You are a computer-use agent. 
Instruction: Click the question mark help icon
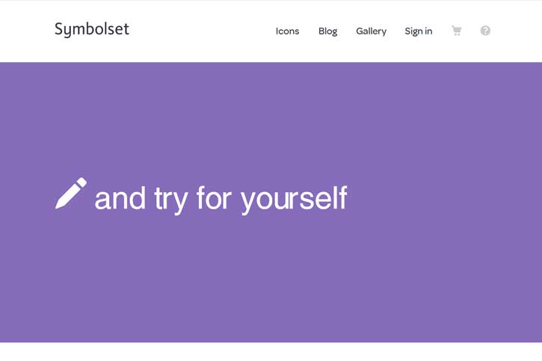pyautogui.click(x=485, y=31)
